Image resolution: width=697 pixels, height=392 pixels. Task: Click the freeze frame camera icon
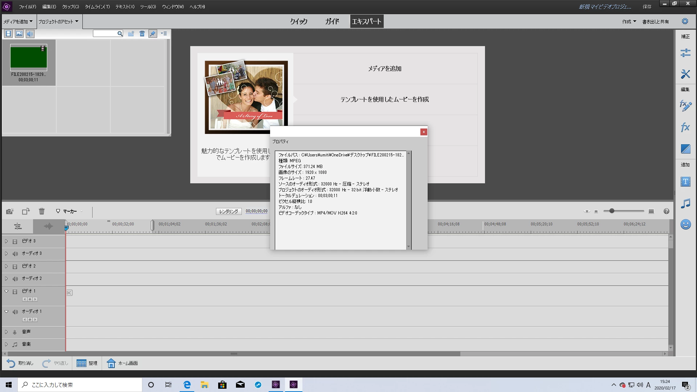(10, 211)
